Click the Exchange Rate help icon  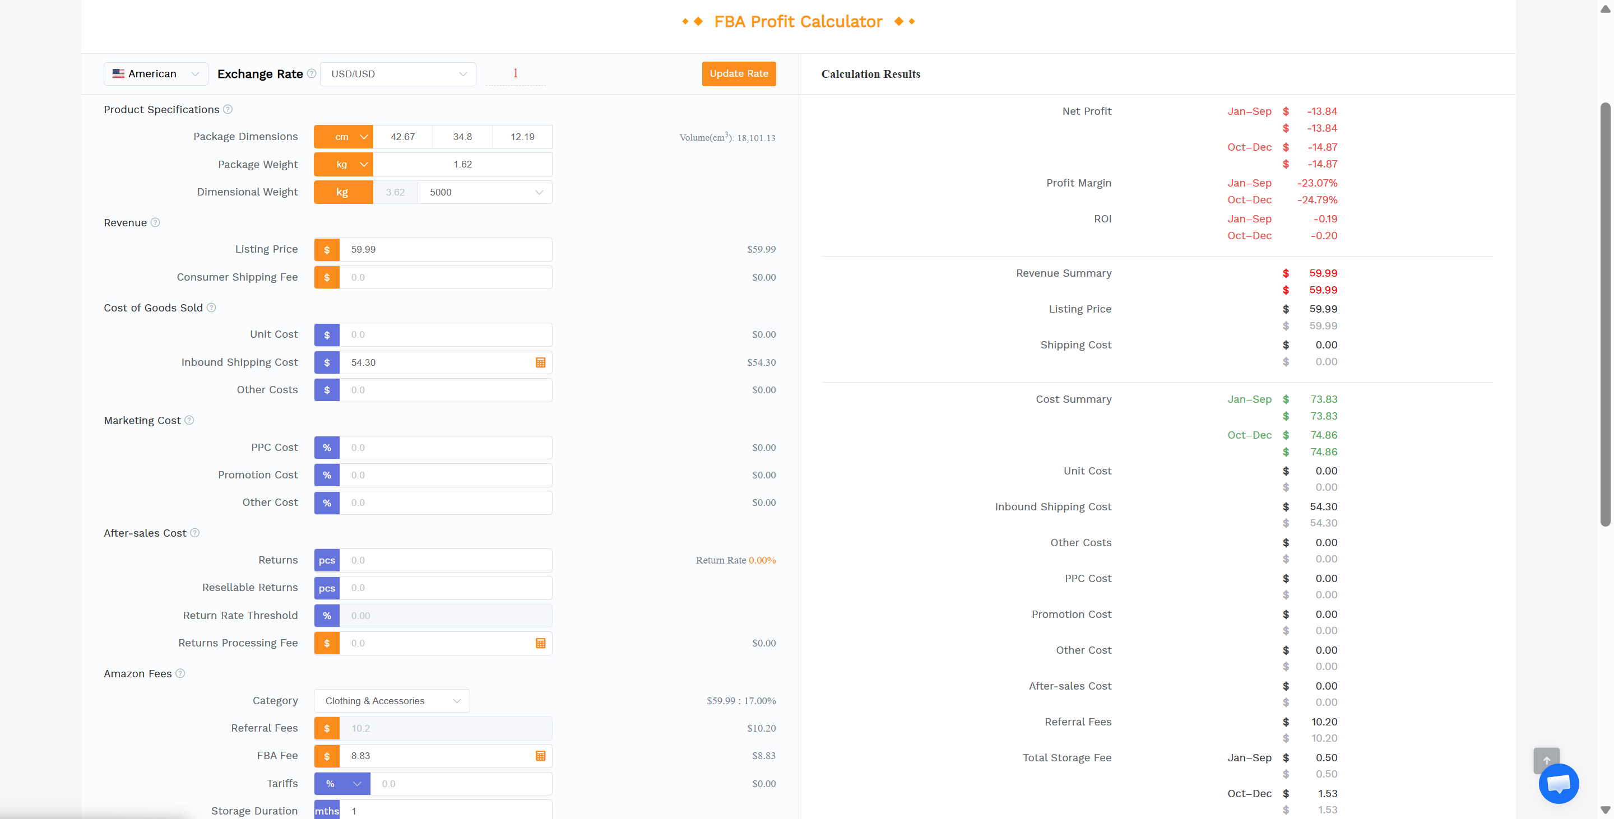(x=312, y=73)
